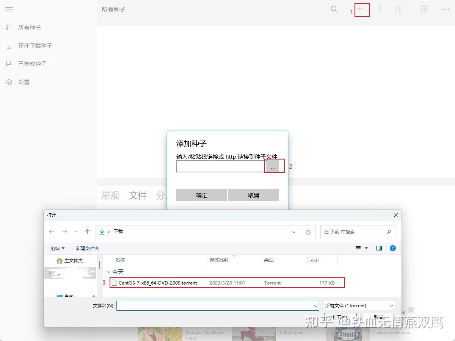The height and width of the screenshot is (341, 455).
Task: Click the back arrow in the Open dialog
Action: coord(52,232)
